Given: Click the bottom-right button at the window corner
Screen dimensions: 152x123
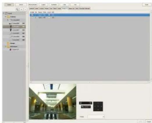Looking at the screenshot, I should click(x=149, y=122).
